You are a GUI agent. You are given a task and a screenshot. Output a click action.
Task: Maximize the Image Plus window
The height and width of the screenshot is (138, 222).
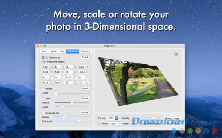tap(44, 46)
